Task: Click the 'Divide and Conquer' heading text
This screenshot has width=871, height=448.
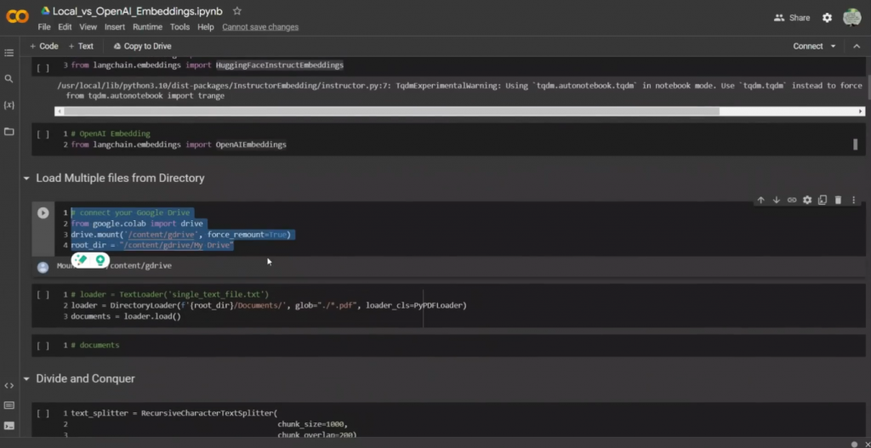Action: (86, 378)
